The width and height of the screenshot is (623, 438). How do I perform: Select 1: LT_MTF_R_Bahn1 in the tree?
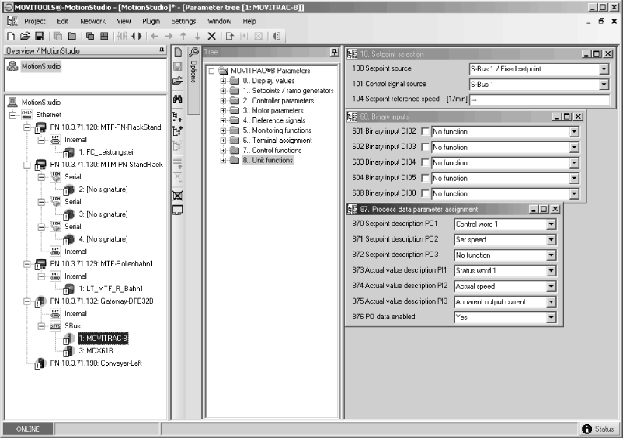pyautogui.click(x=110, y=289)
